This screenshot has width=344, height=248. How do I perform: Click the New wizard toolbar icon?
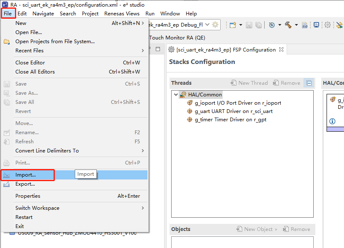(233, 25)
